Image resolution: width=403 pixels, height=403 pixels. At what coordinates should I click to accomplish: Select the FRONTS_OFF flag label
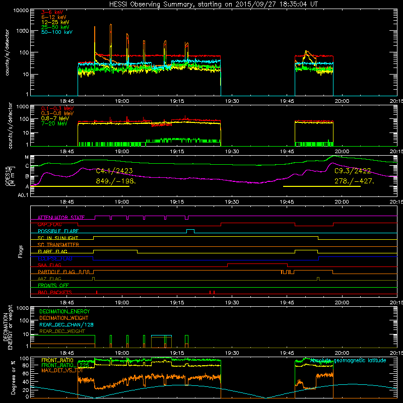[x=53, y=285]
